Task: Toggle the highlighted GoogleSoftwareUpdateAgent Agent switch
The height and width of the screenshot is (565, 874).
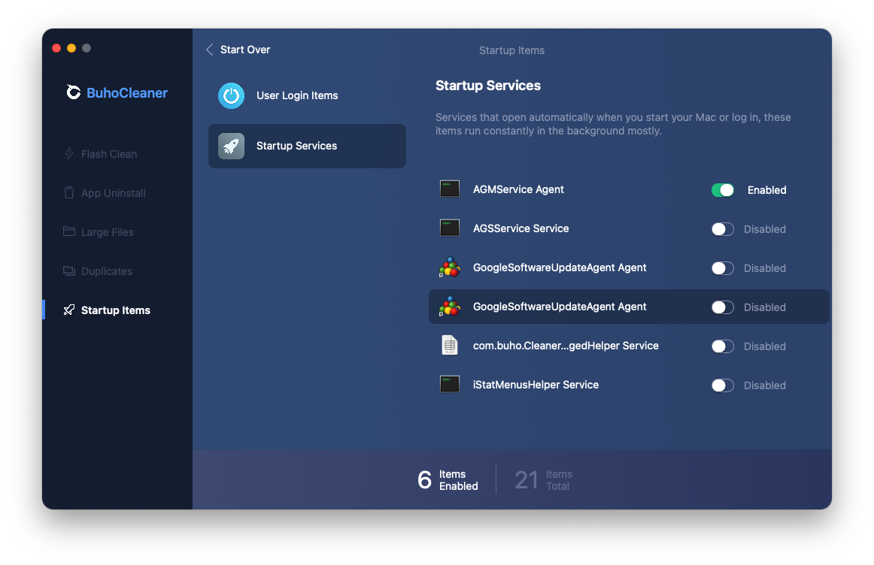Action: 722,307
